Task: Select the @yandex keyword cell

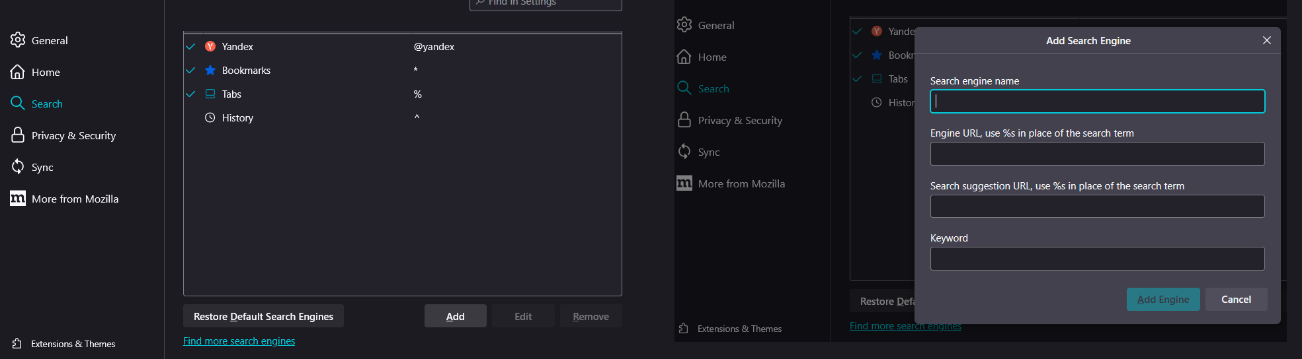Action: point(434,47)
